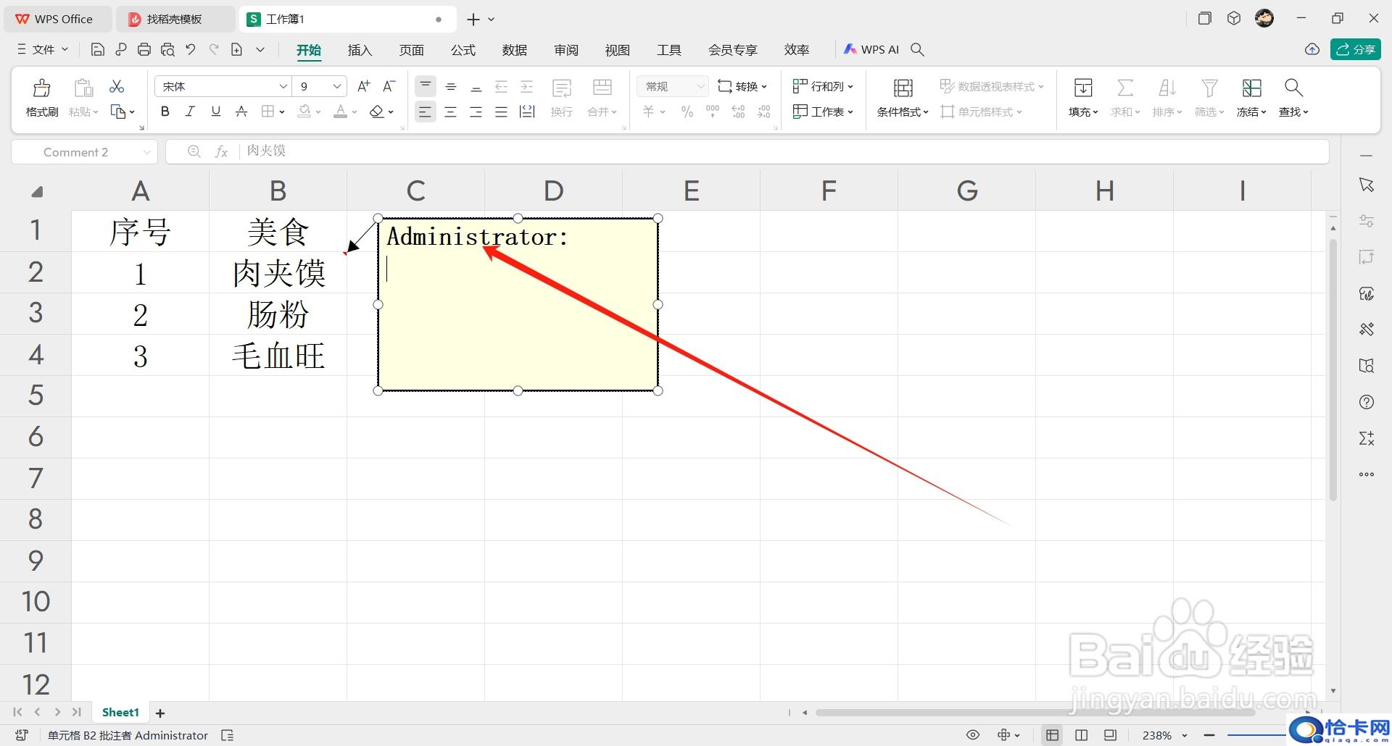Open the Data ribbon tab
The image size is (1392, 746).
click(x=514, y=49)
